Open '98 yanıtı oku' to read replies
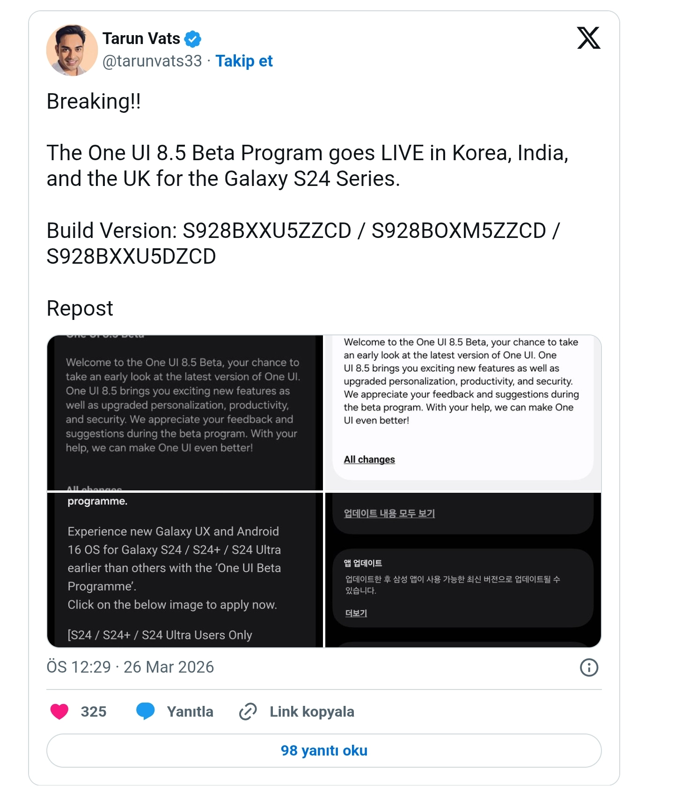Viewport: 674px width, 793px height. pos(324,750)
